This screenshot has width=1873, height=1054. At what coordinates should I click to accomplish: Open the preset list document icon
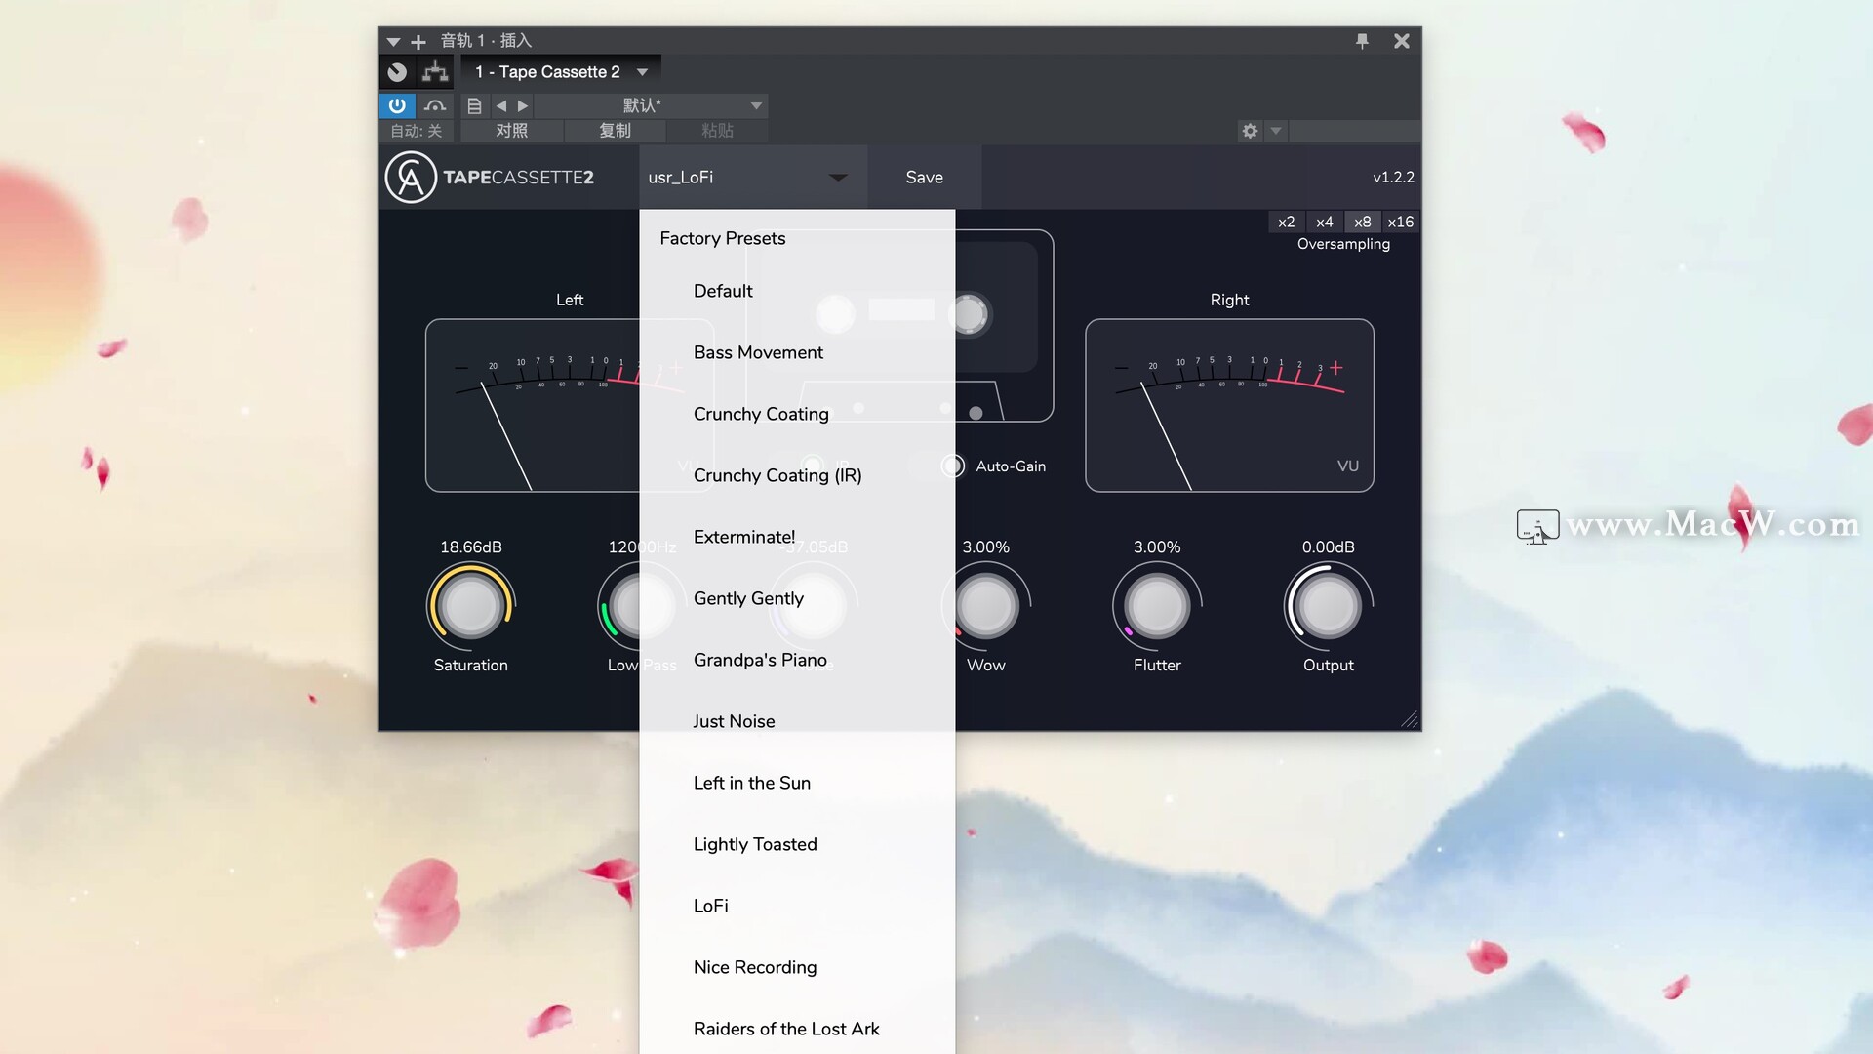474,105
